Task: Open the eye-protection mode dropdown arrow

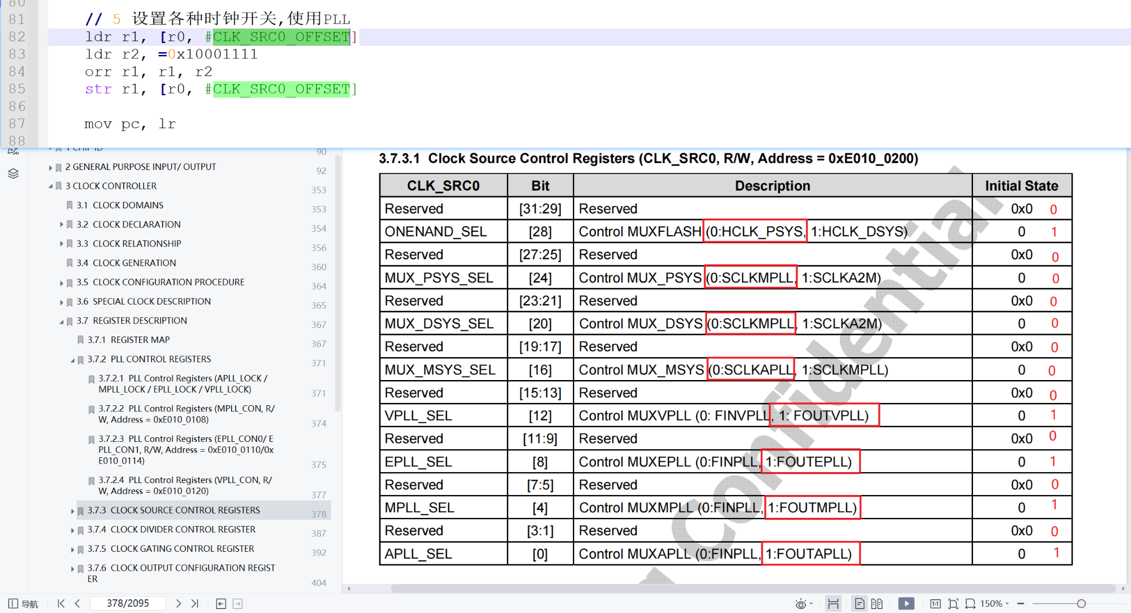Action: coord(812,604)
